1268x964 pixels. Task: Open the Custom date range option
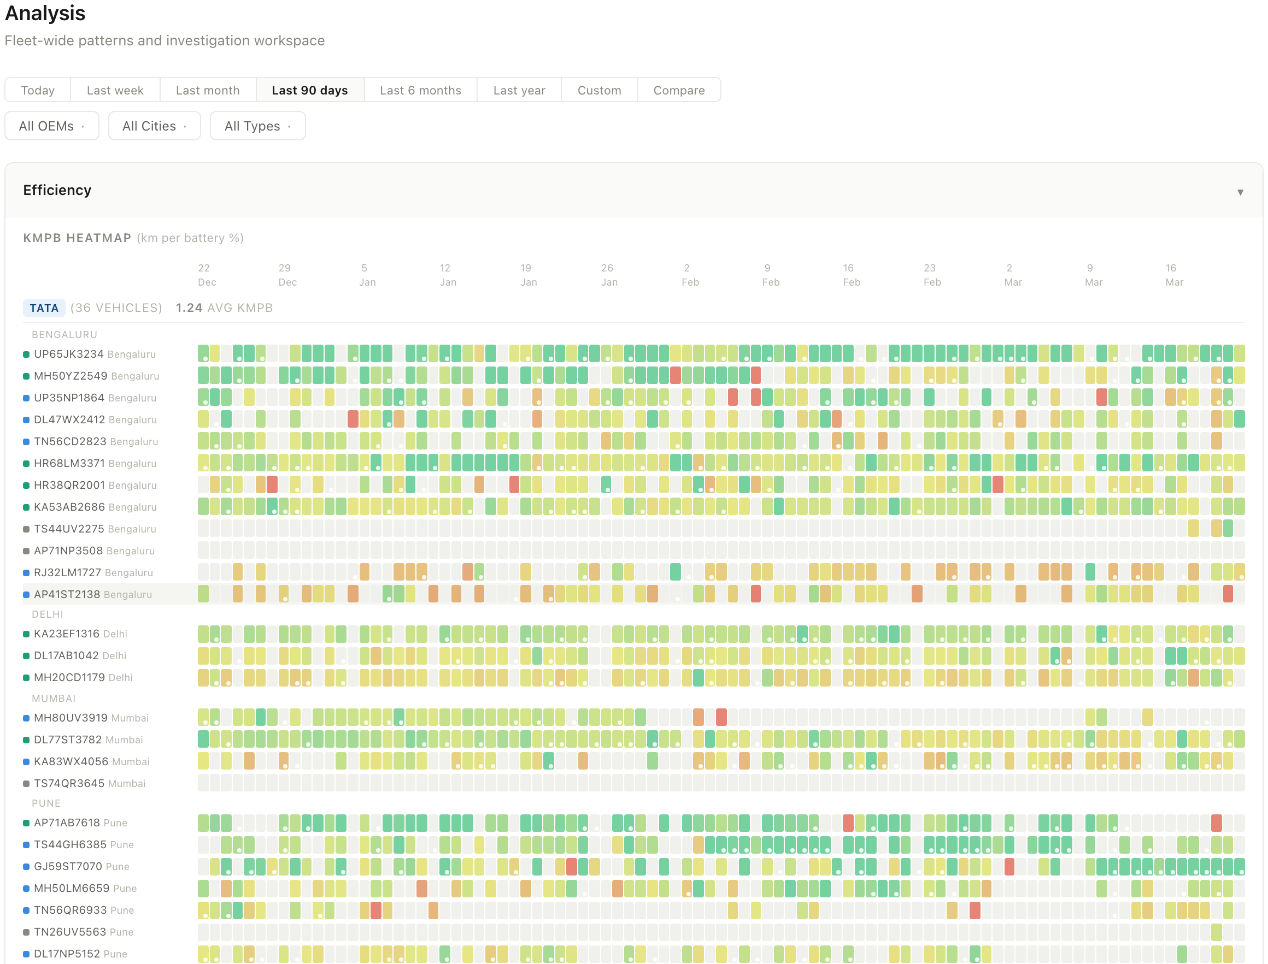pos(599,90)
